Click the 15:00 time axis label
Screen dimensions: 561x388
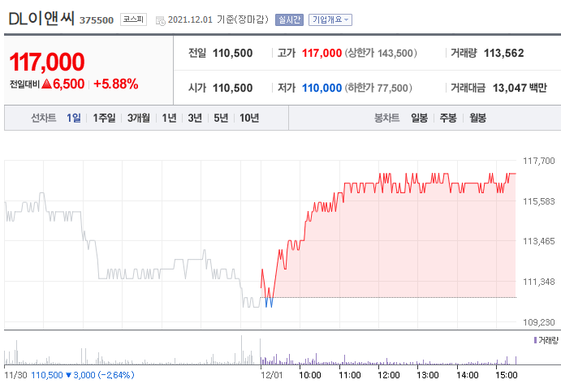tap(507, 375)
